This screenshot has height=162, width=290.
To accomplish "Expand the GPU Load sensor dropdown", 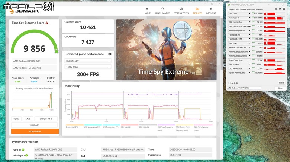I will click(x=249, y=43).
